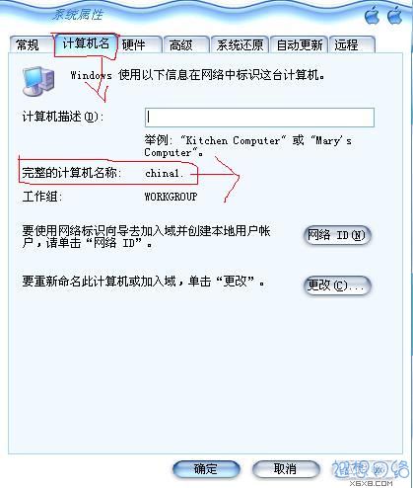
Task: Click the 更改(C)... button
Action: [337, 285]
